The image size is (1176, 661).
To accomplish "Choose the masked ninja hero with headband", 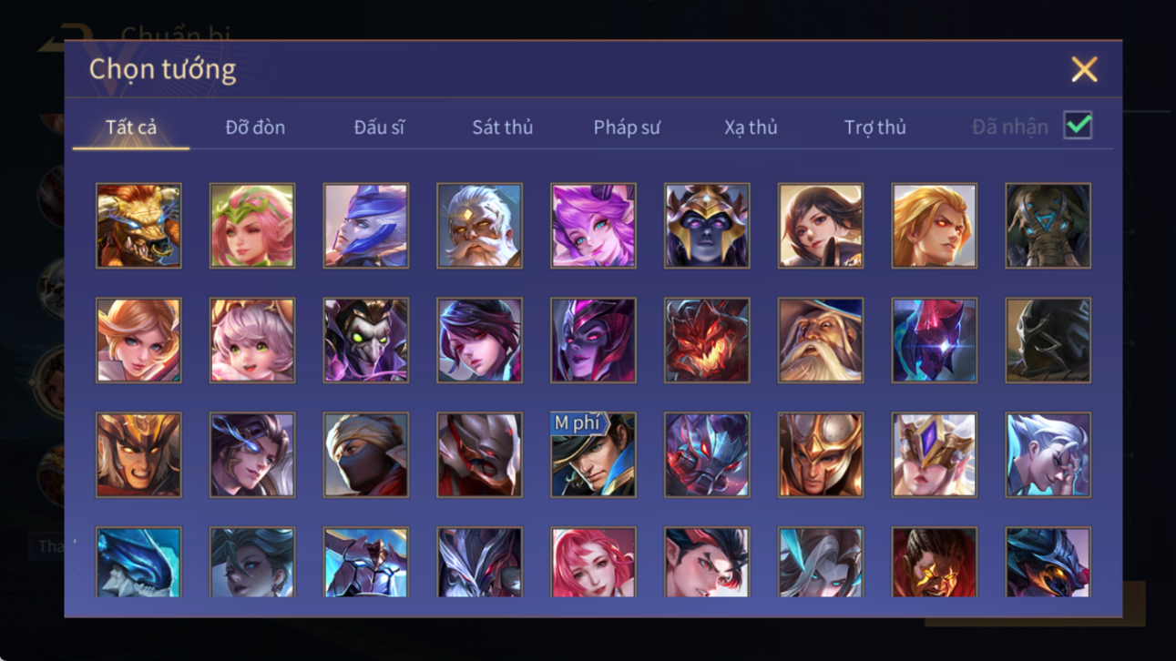I will pyautogui.click(x=366, y=455).
